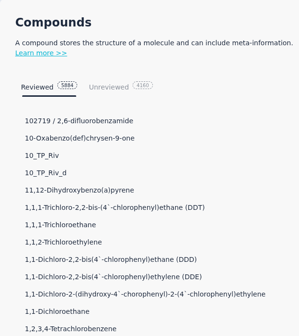Open the Learn more link
Image resolution: width=299 pixels, height=336 pixels.
pos(41,53)
